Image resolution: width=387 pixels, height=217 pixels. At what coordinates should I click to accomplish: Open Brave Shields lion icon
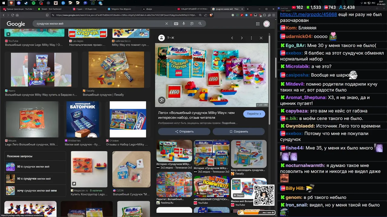tap(211, 15)
